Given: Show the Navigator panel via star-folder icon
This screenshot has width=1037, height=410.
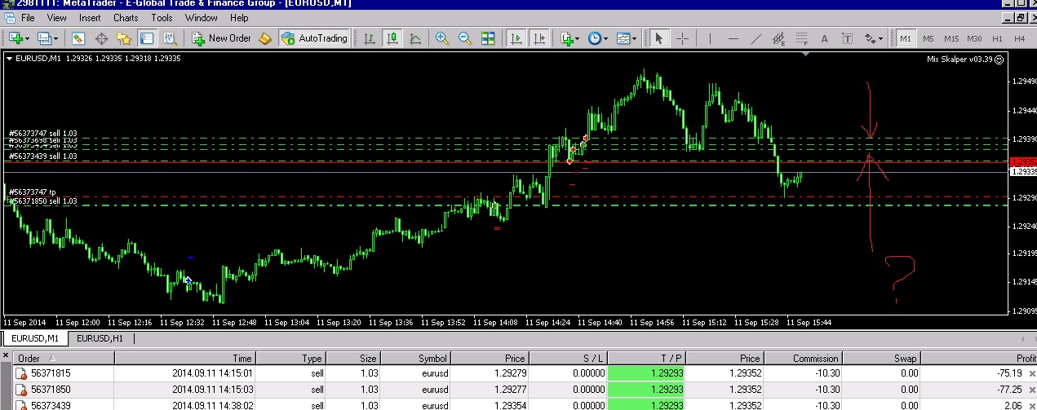Looking at the screenshot, I should pos(124,37).
